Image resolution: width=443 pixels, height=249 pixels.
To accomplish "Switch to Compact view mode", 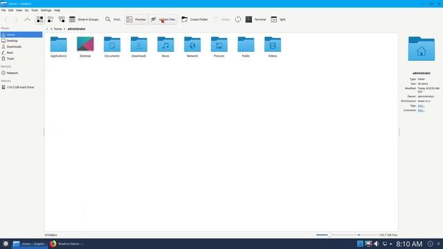I will click(x=51, y=19).
